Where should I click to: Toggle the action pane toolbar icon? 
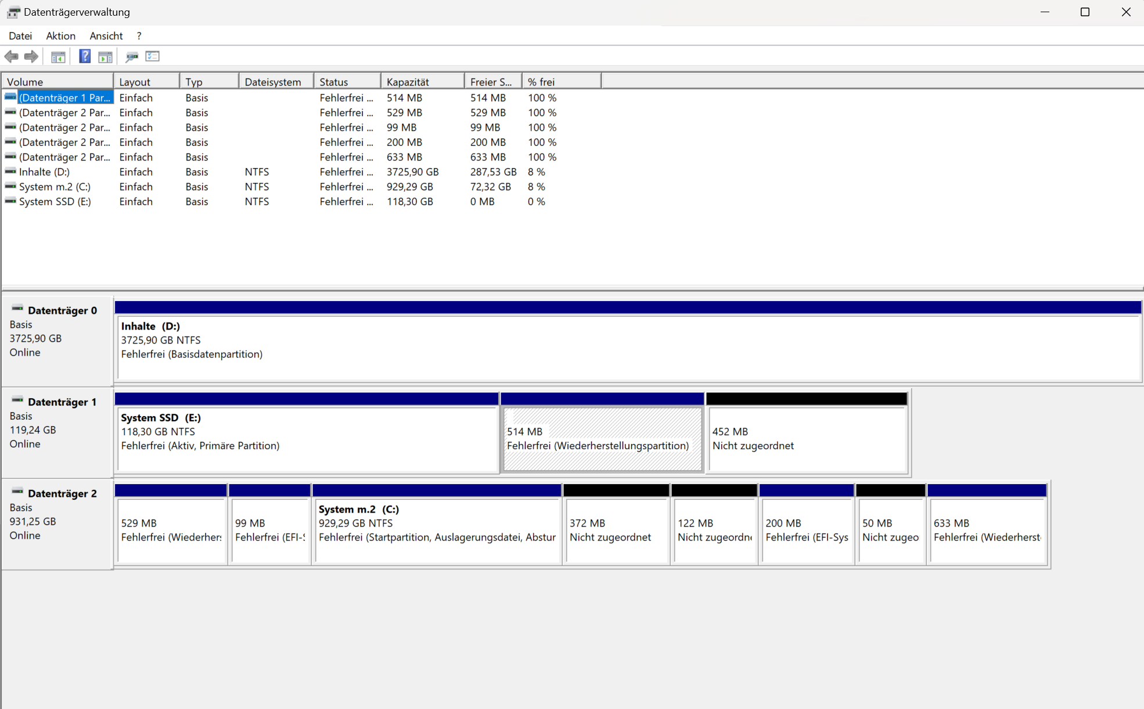pos(105,56)
